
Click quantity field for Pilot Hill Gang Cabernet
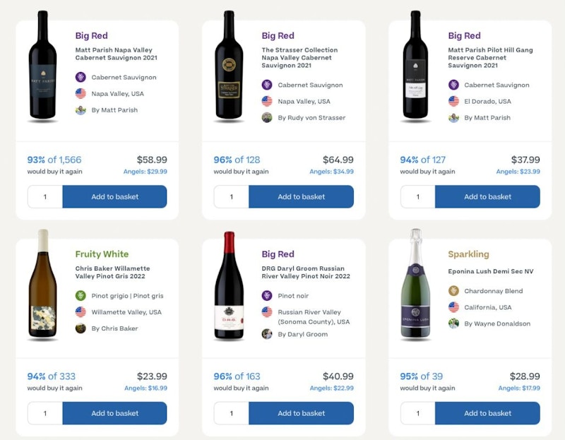[417, 197]
